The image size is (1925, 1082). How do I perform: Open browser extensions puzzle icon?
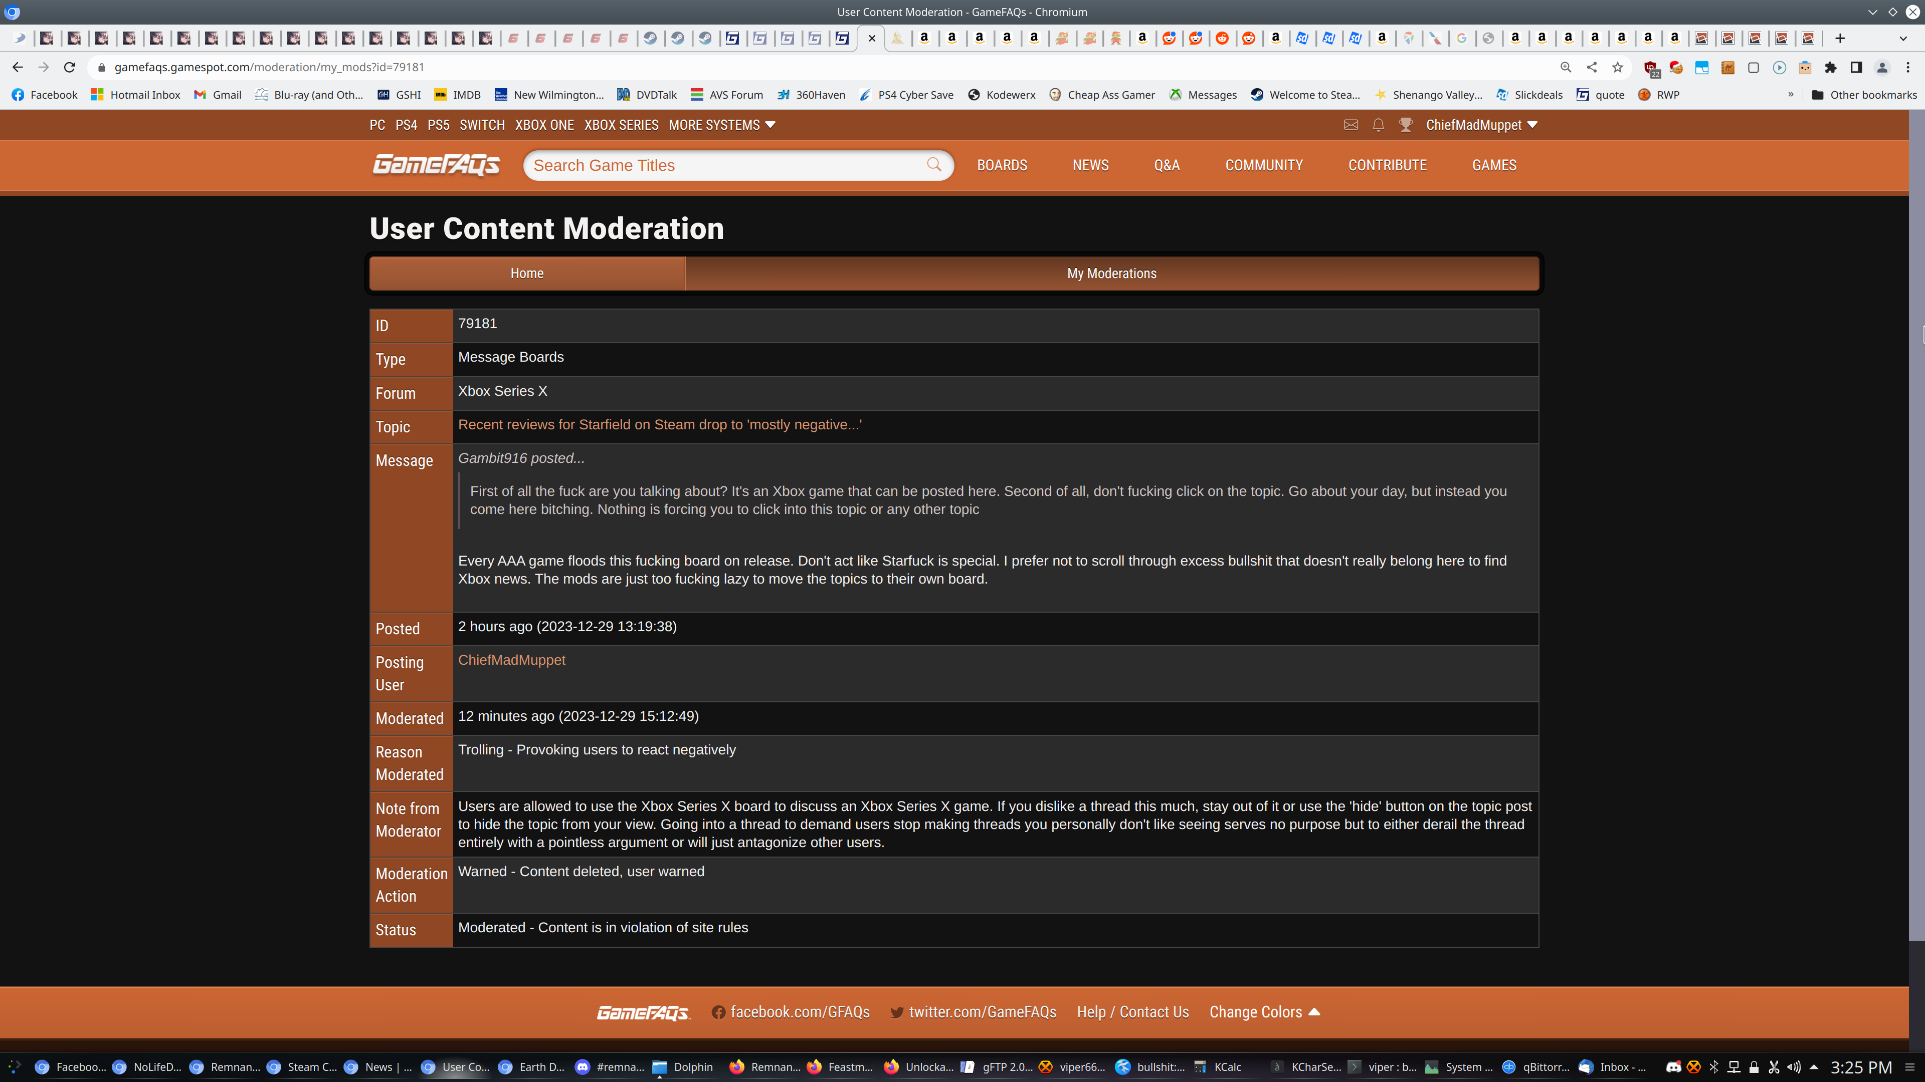tap(1830, 67)
